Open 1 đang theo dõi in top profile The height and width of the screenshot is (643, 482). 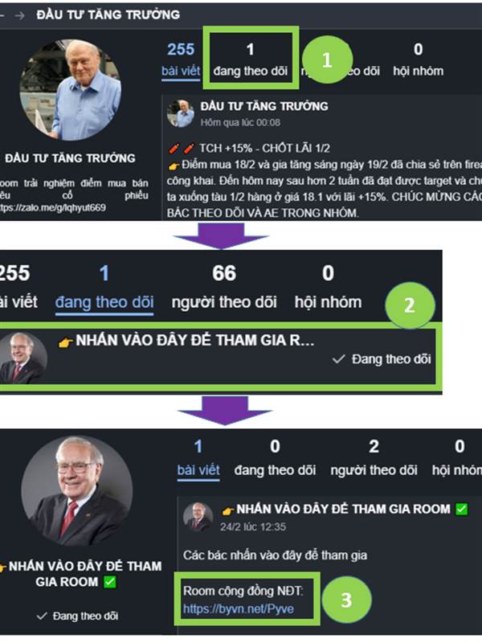coord(251,59)
